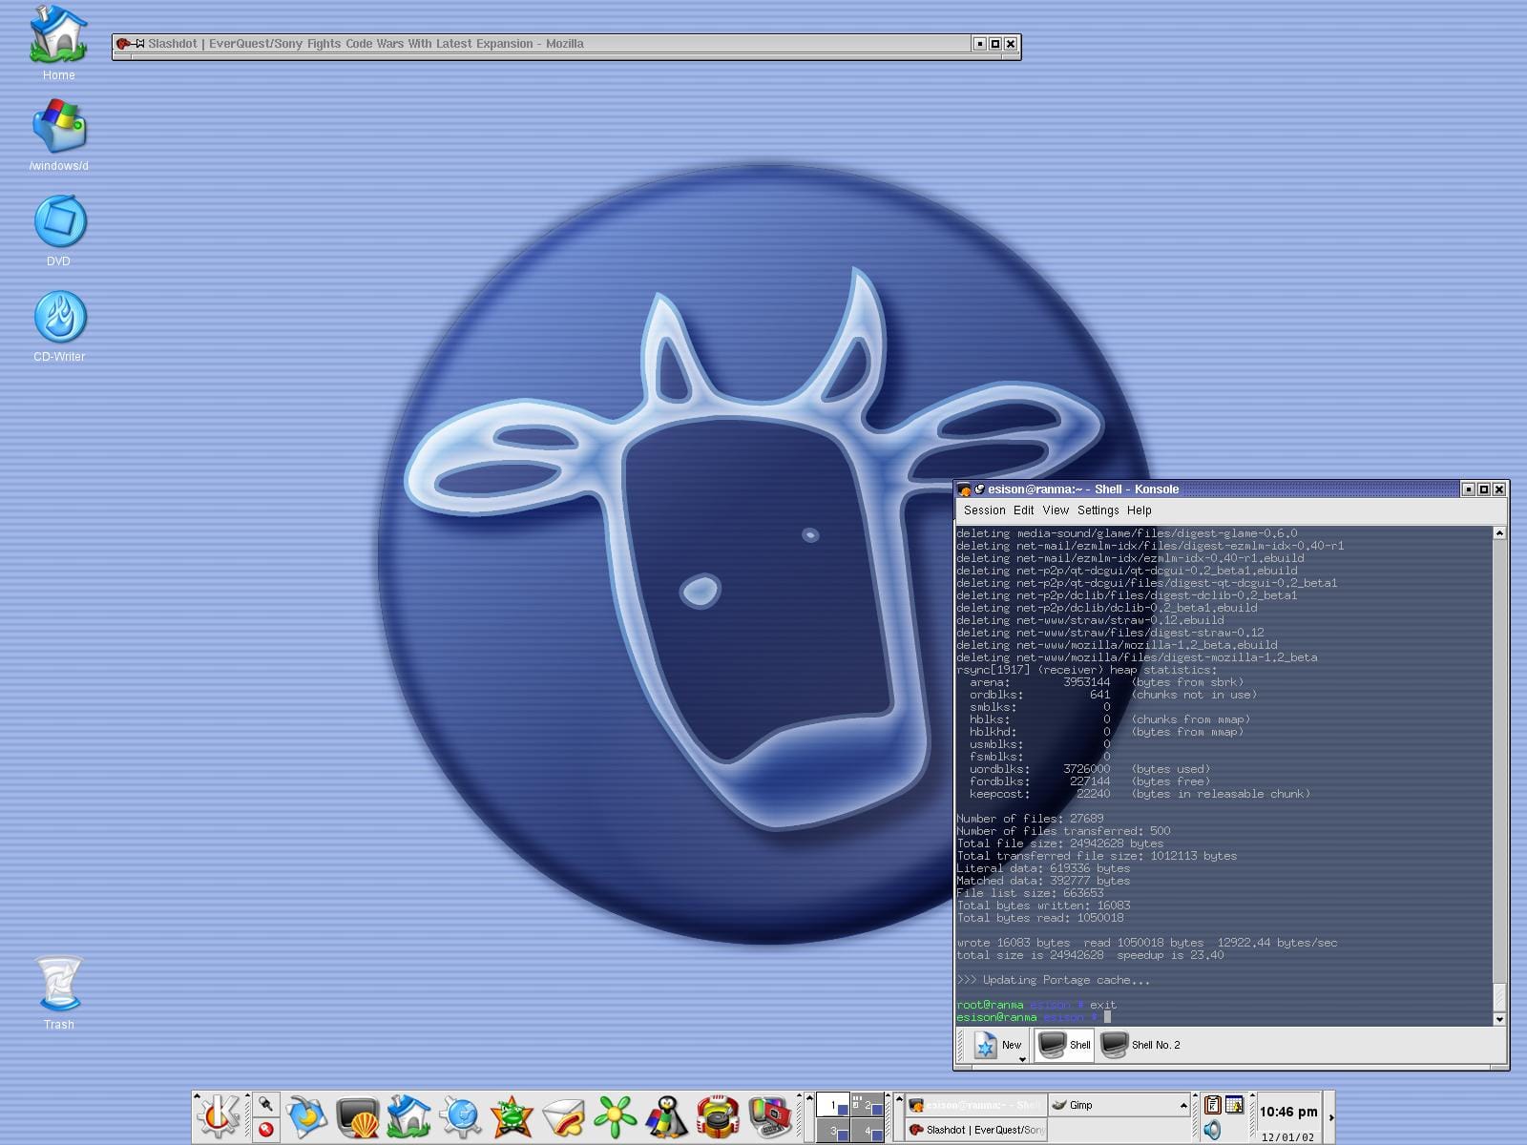Open the Edit menu in Konsole
The image size is (1527, 1145).
point(1023,510)
